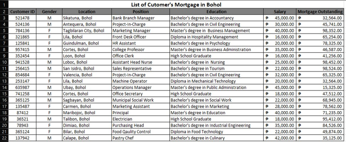This screenshot has width=346, height=142.
Task: Click the mortgage value 95,412.00 cell
Action: tap(320, 119)
